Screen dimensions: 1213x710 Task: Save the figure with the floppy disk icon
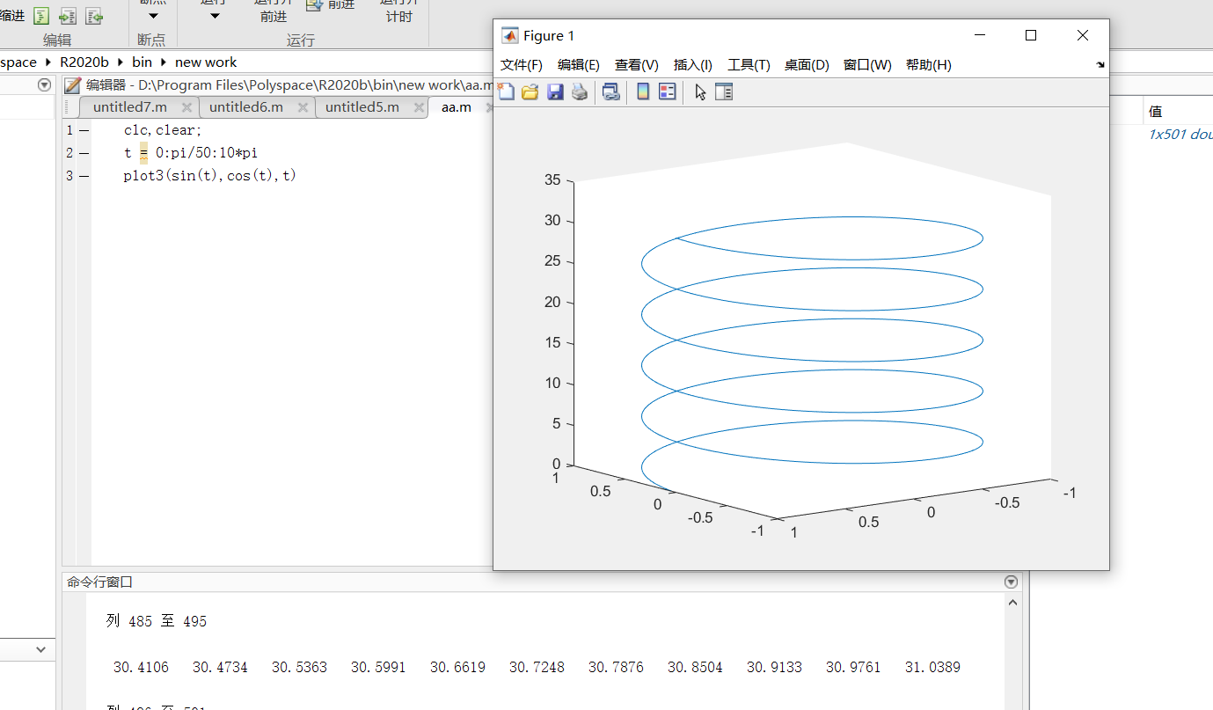point(554,91)
